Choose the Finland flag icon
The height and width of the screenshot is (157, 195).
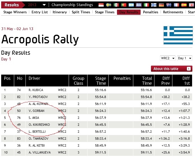pos(154,5)
